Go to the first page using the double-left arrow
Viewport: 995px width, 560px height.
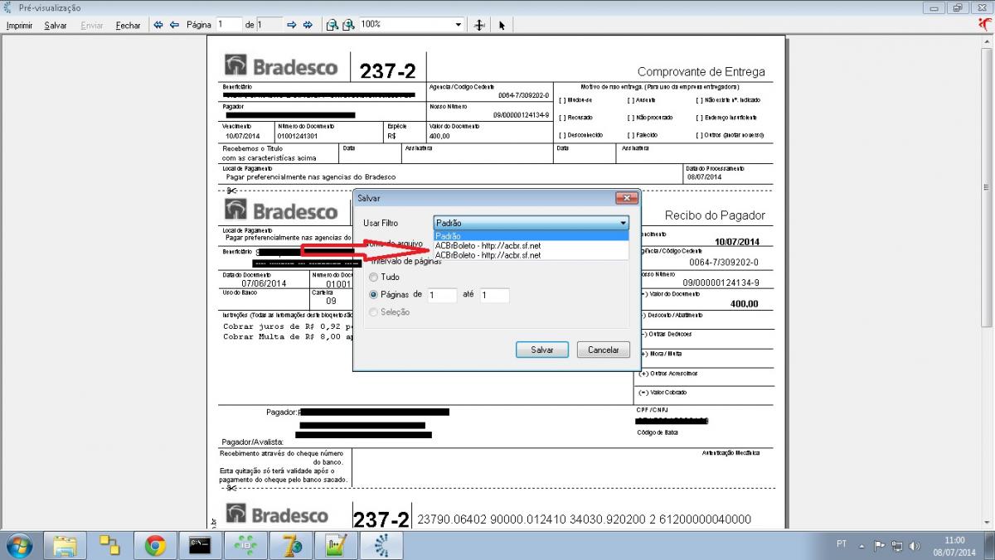[158, 25]
